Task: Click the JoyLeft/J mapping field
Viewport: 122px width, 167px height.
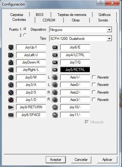Action: click(31, 55)
